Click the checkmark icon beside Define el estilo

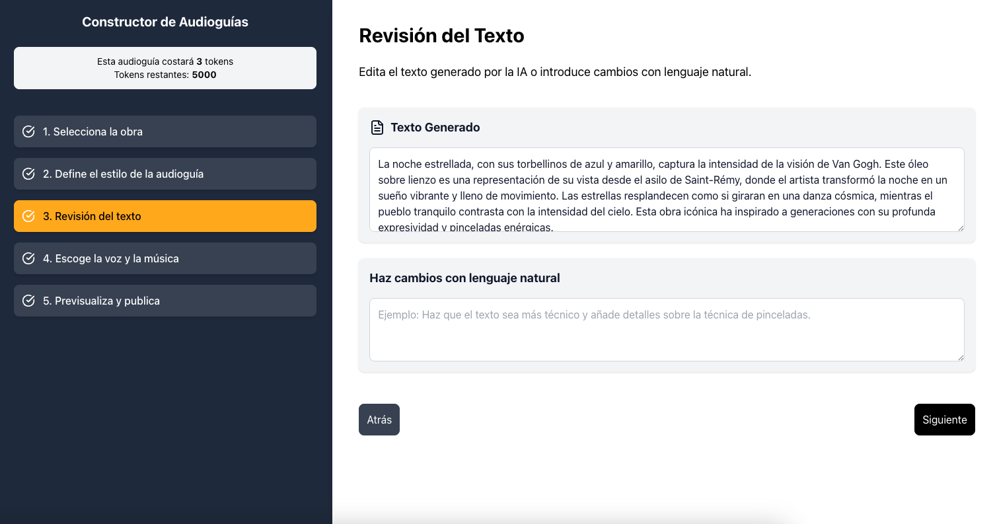[x=28, y=174]
